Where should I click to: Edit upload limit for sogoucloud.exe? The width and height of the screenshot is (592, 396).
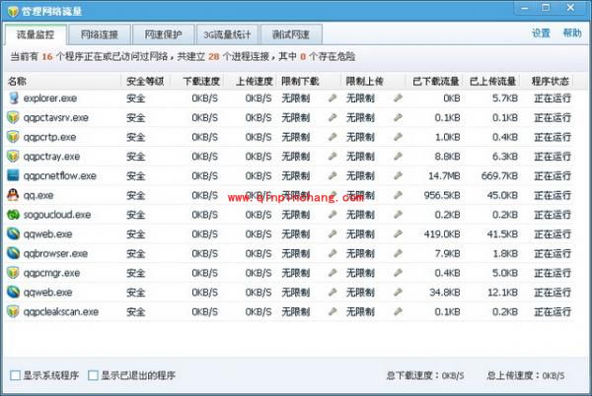[x=398, y=215]
